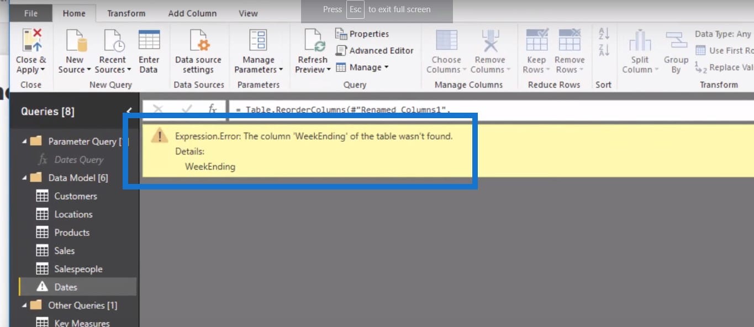The width and height of the screenshot is (754, 327).
Task: Select the Enter Data table icon
Action: (x=149, y=40)
